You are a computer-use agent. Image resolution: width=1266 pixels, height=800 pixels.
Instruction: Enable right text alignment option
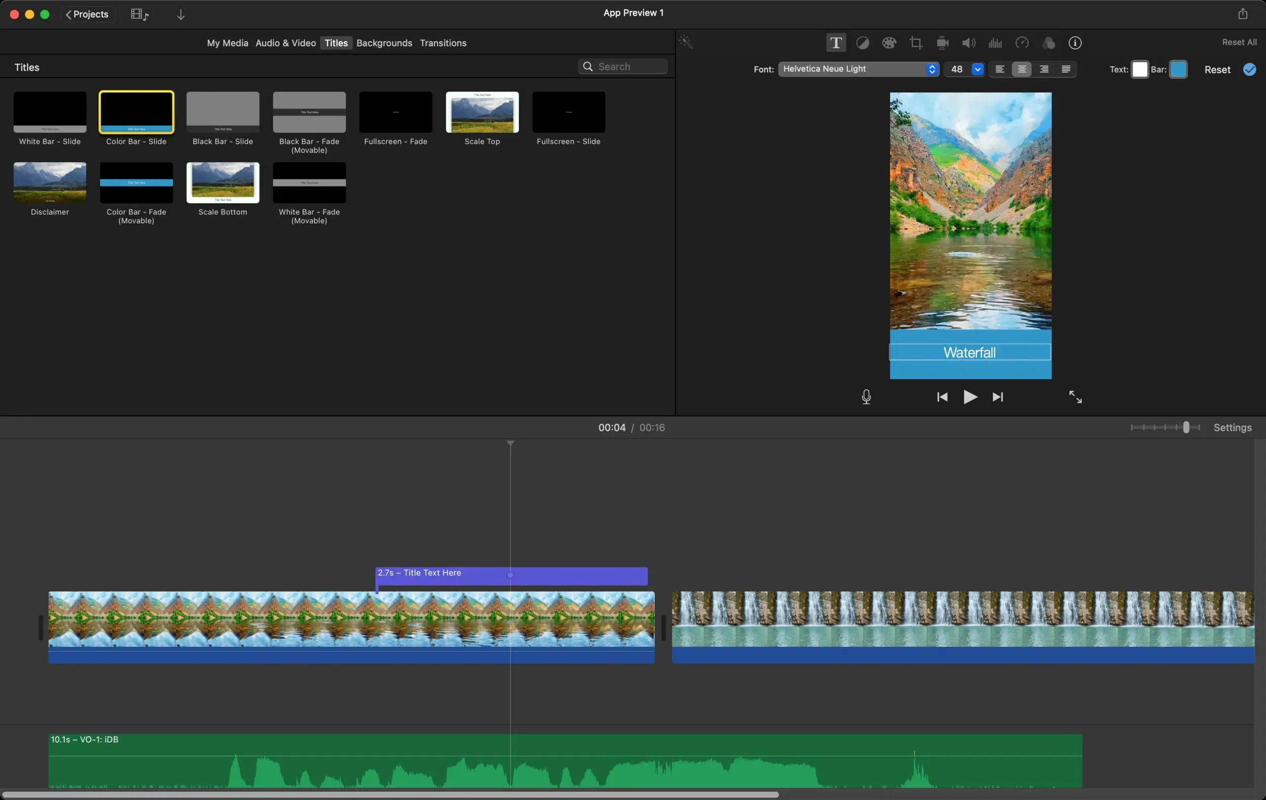pos(1045,69)
